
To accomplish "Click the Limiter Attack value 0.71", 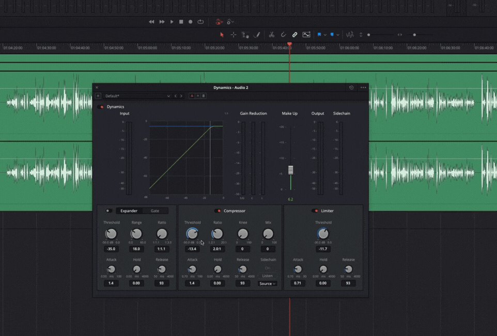I will 298,283.
